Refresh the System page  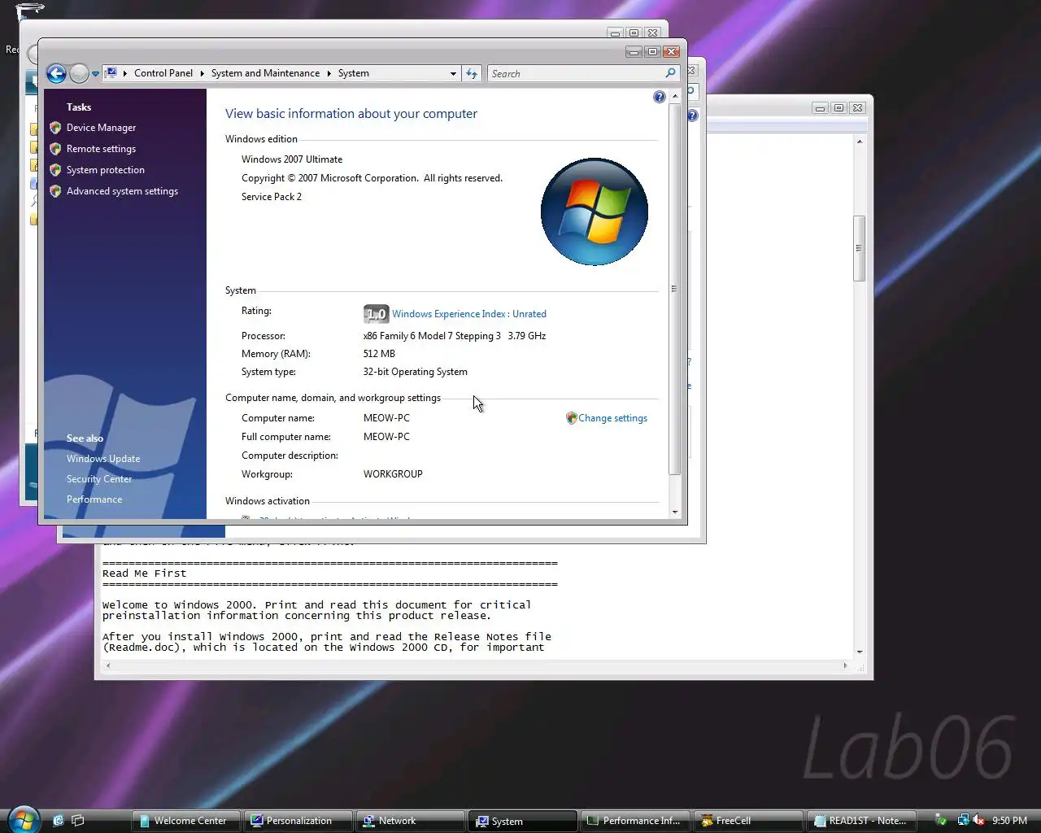pyautogui.click(x=472, y=73)
